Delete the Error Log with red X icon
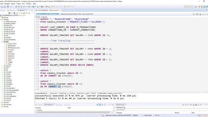208x117 pixels. [196, 105]
